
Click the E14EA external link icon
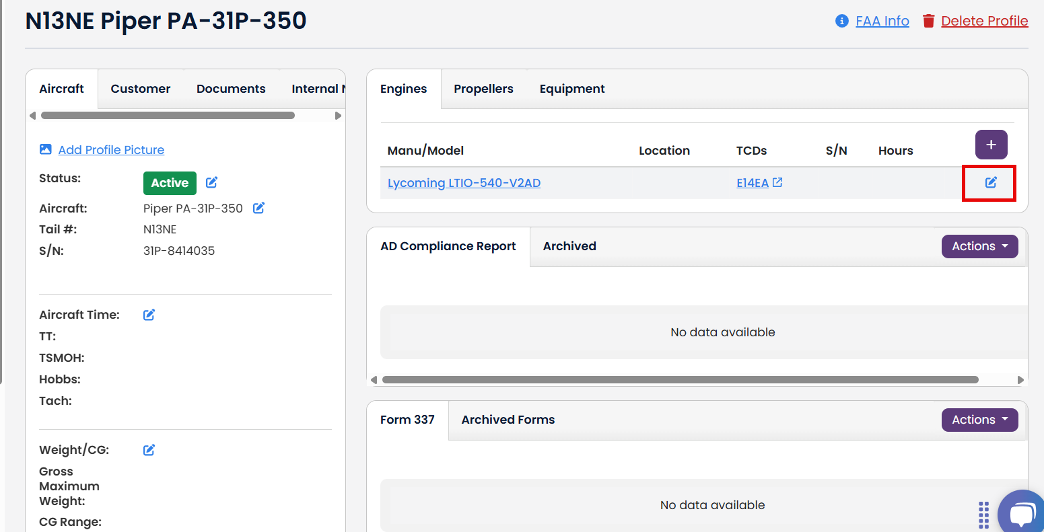point(777,182)
